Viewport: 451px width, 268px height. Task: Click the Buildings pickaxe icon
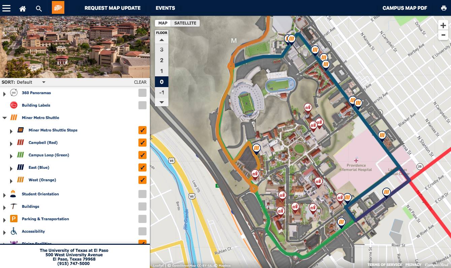pos(14,206)
